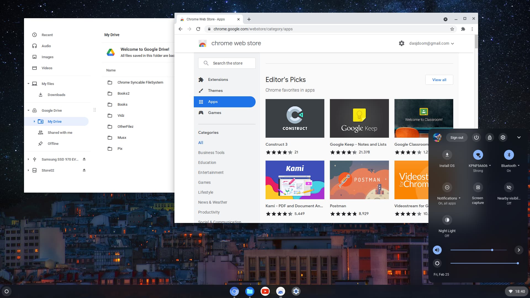Click the Search the store field
This screenshot has height=298, width=530.
coord(227,63)
